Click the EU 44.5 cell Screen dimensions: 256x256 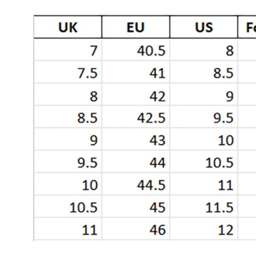pyautogui.click(x=136, y=185)
